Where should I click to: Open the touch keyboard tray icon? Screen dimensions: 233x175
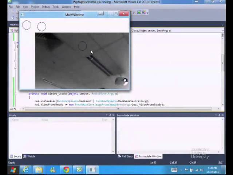pos(174,170)
